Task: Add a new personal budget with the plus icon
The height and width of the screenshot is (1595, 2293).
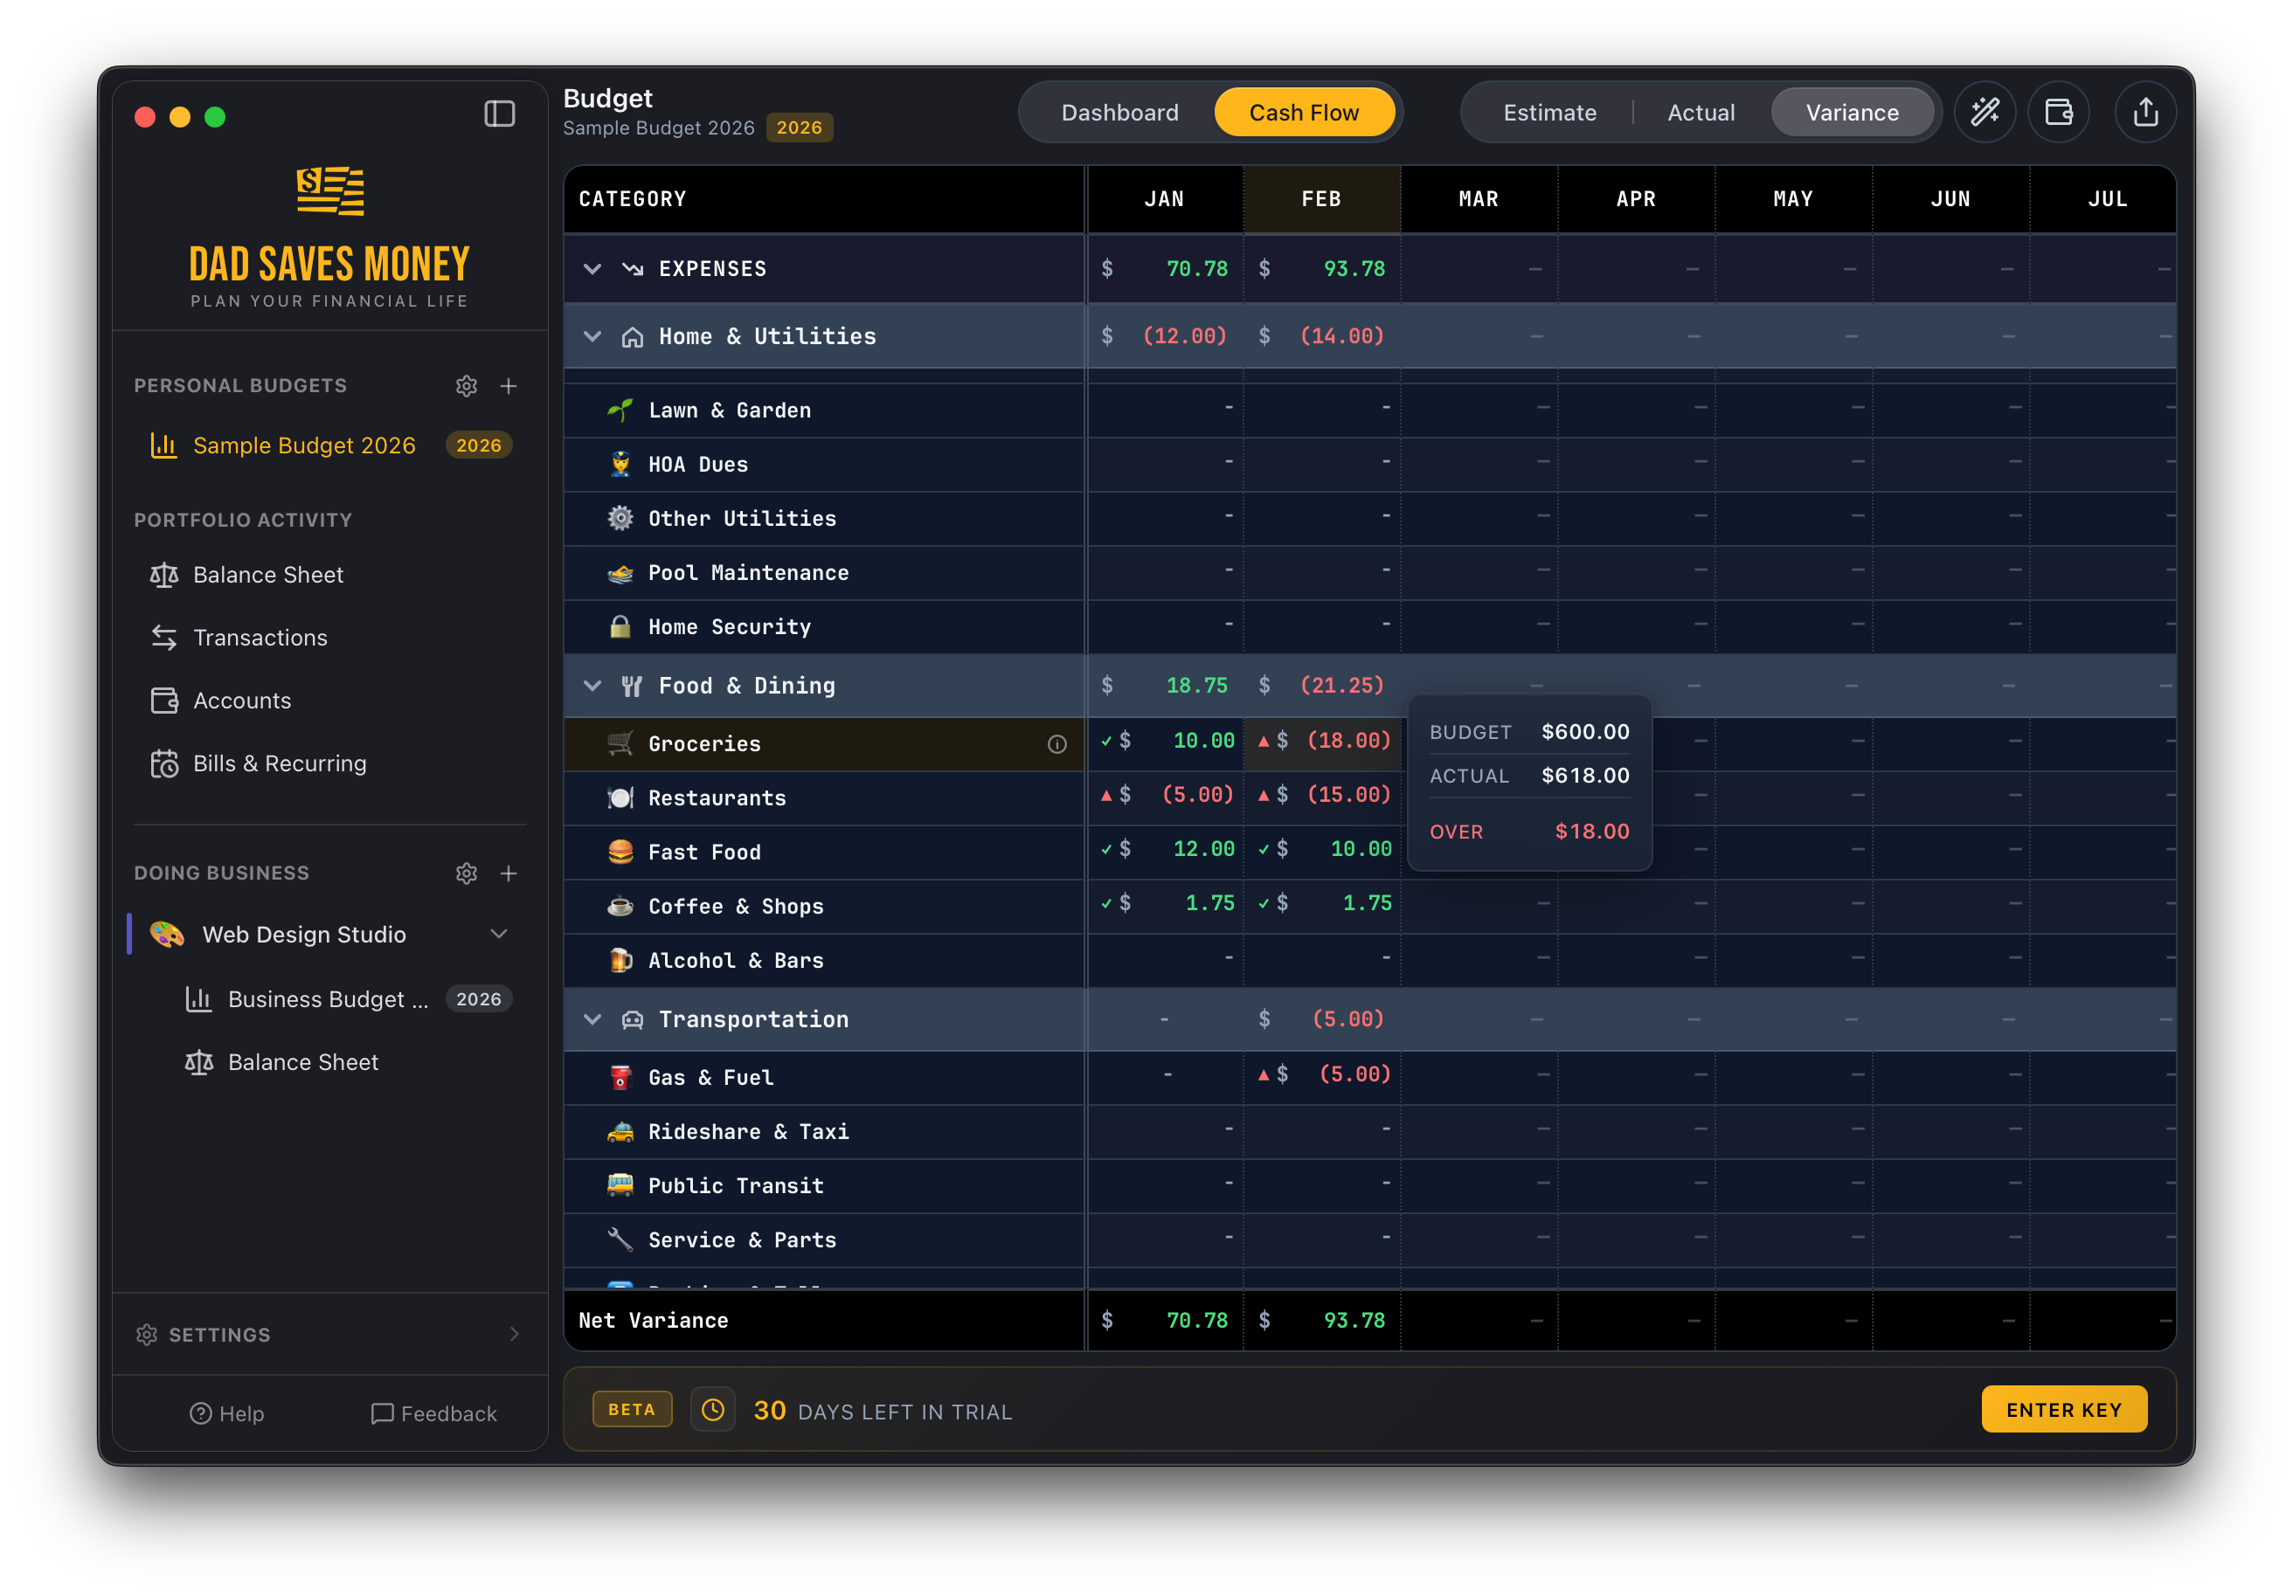Action: pos(509,385)
